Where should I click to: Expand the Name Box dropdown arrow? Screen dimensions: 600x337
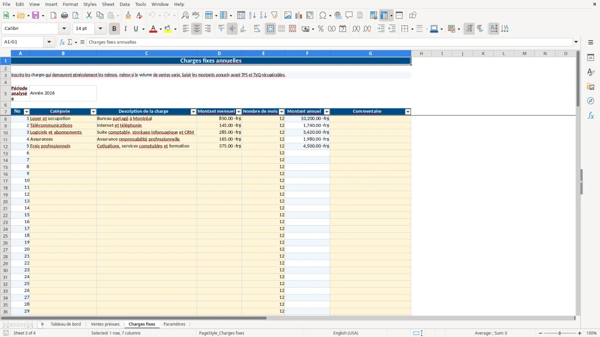pyautogui.click(x=49, y=42)
